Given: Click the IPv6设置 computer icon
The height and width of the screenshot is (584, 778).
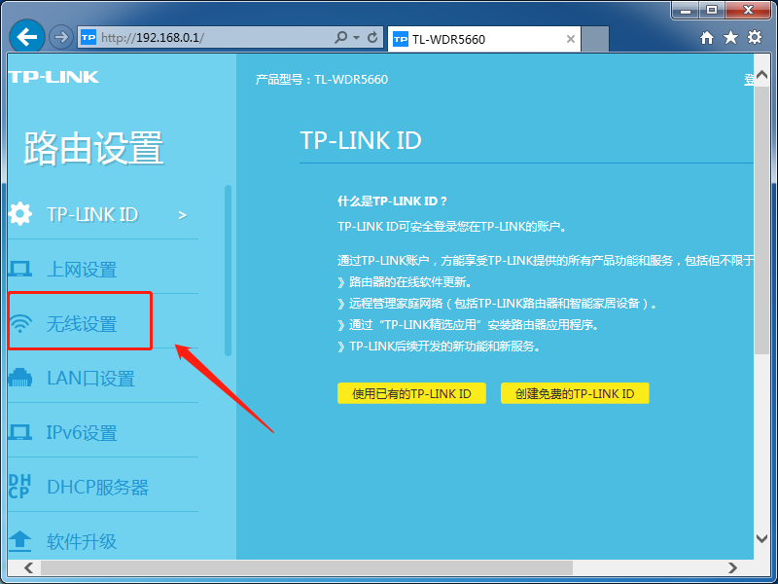Looking at the screenshot, I should click(20, 432).
